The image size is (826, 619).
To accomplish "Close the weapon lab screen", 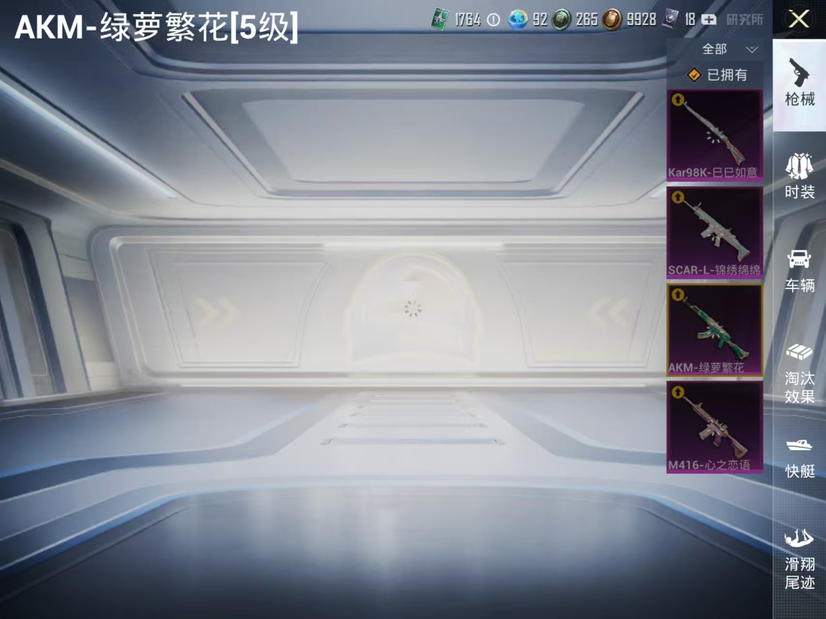I will click(799, 19).
